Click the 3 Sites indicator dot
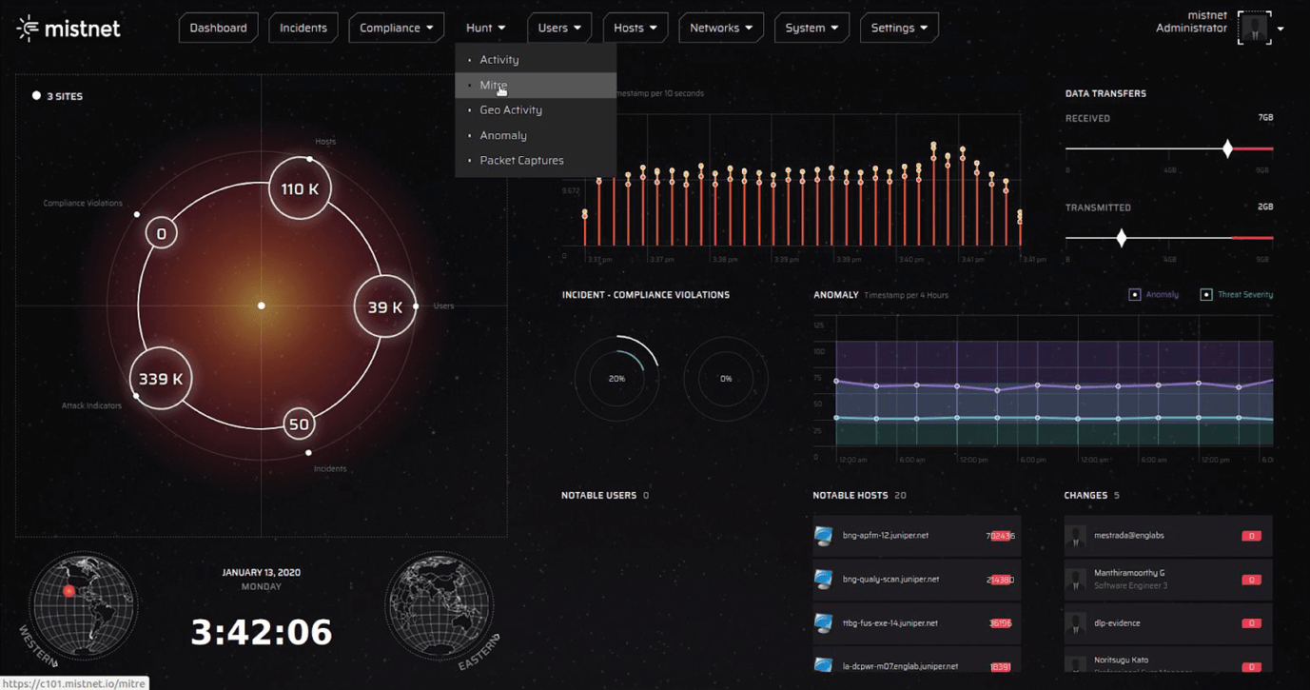This screenshot has height=690, width=1310. click(36, 96)
